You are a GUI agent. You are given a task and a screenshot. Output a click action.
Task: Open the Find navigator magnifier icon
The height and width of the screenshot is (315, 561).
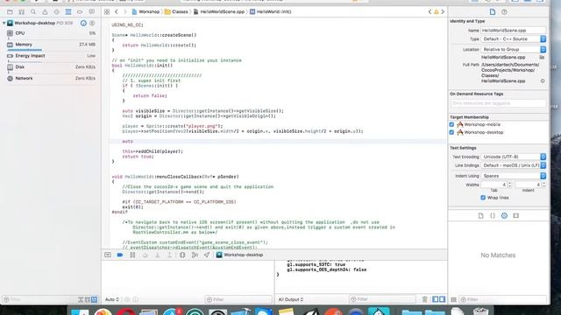coord(33,11)
